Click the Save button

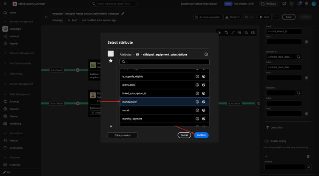(289, 17)
